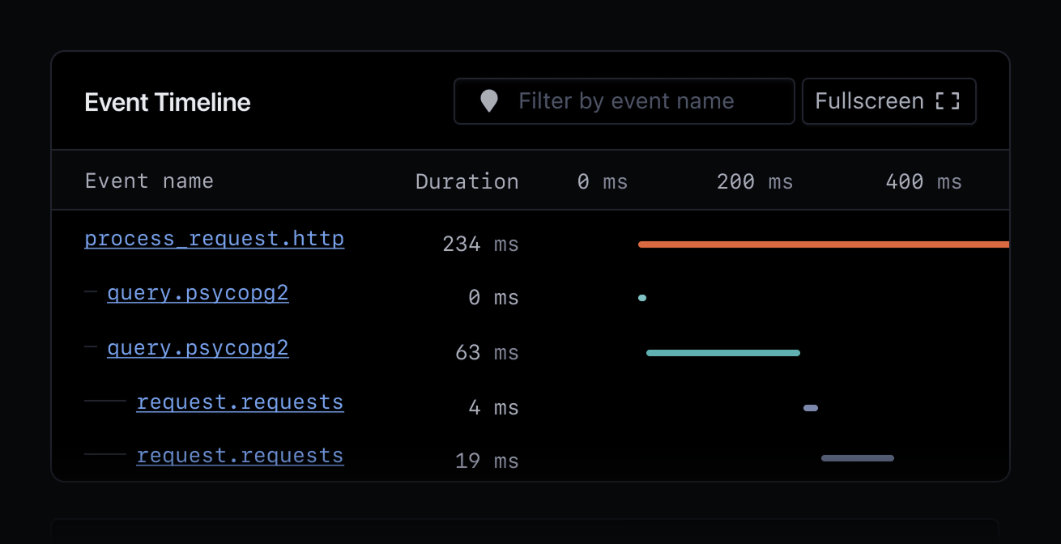
Task: Select the teal 63 ms query.psycopg2 bar
Action: click(723, 353)
